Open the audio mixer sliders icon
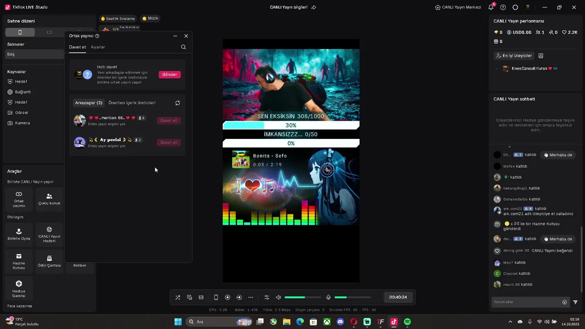The image size is (585, 329). click(x=267, y=297)
